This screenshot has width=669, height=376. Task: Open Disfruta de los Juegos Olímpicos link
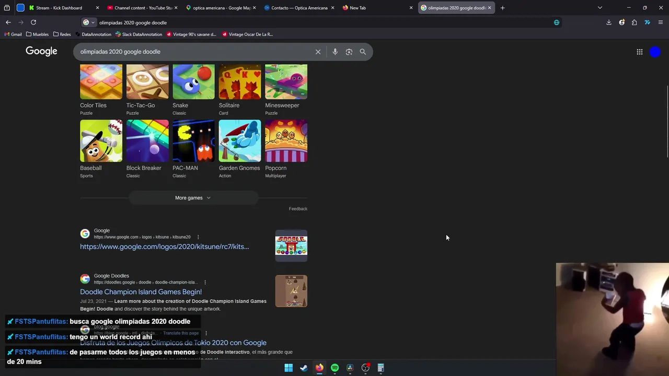[x=173, y=343]
